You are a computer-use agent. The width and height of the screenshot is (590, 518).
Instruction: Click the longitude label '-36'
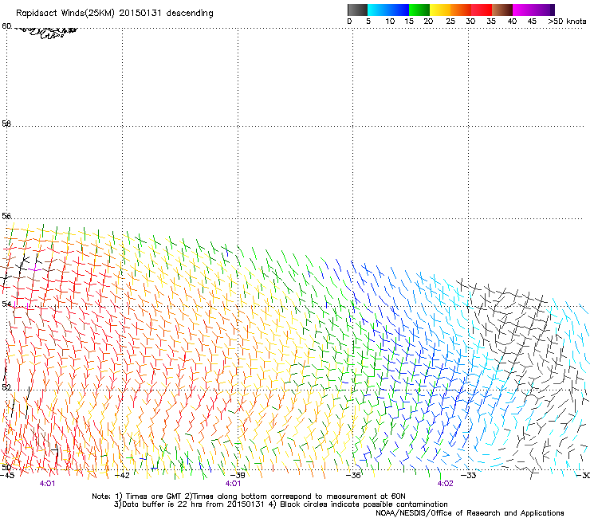pos(353,475)
